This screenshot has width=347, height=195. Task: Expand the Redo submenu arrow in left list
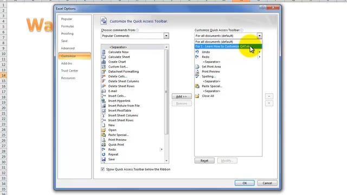(162, 149)
